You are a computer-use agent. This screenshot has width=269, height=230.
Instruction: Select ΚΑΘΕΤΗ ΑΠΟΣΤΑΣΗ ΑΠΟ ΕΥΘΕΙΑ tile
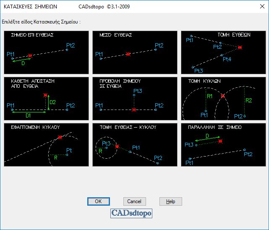(46, 99)
